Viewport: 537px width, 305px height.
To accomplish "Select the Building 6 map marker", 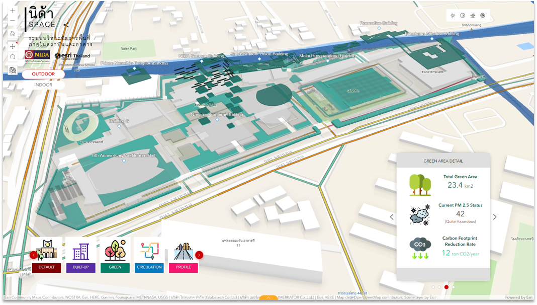I will tap(119, 126).
